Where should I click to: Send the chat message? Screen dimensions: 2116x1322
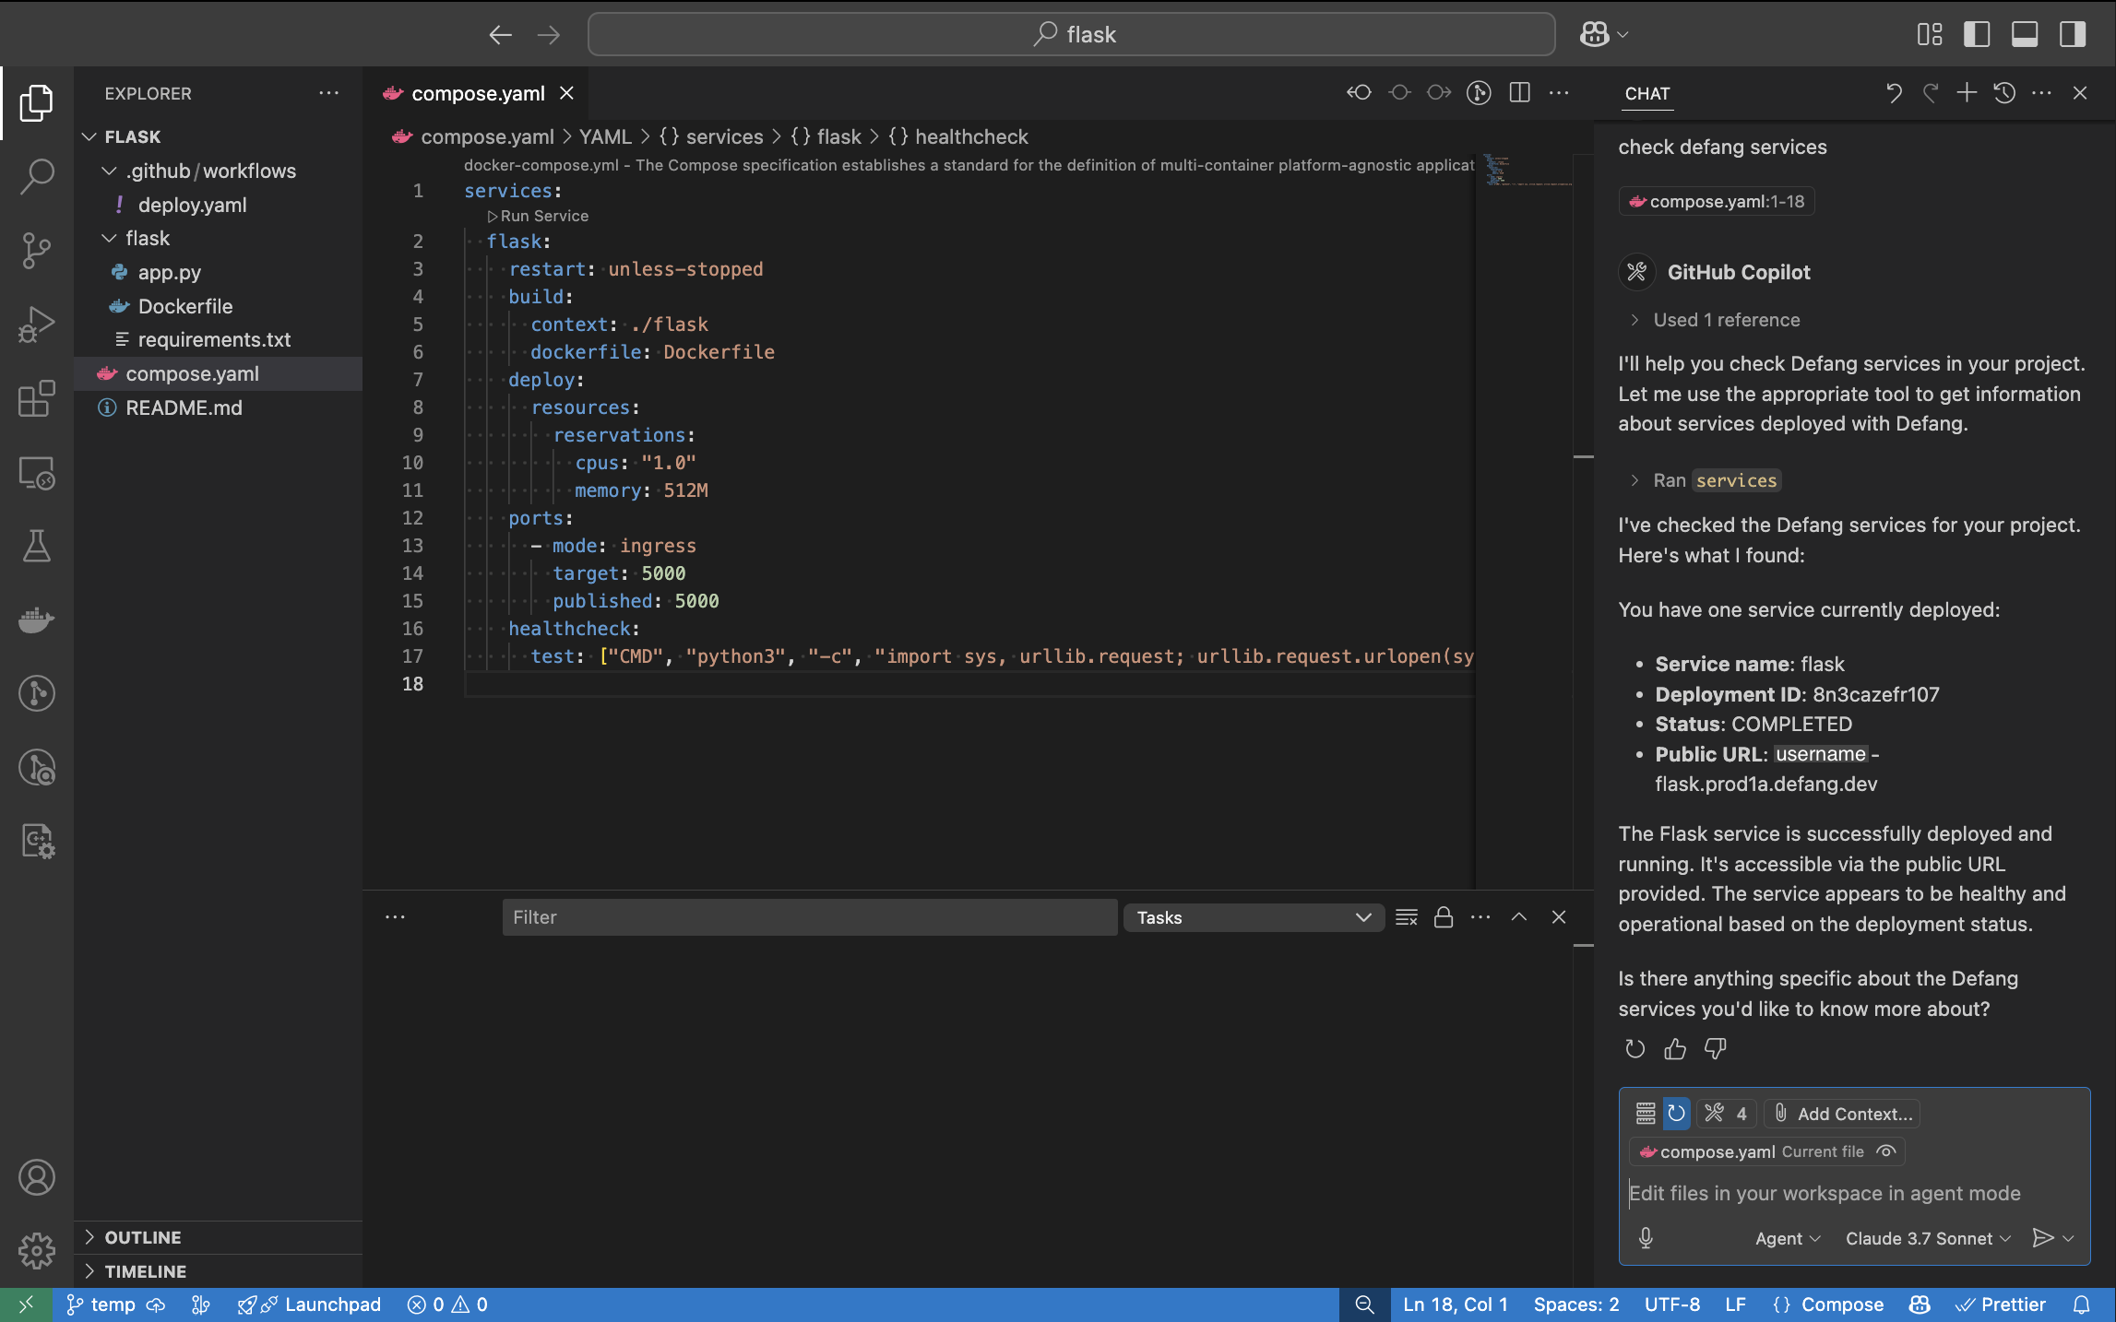pos(2043,1238)
